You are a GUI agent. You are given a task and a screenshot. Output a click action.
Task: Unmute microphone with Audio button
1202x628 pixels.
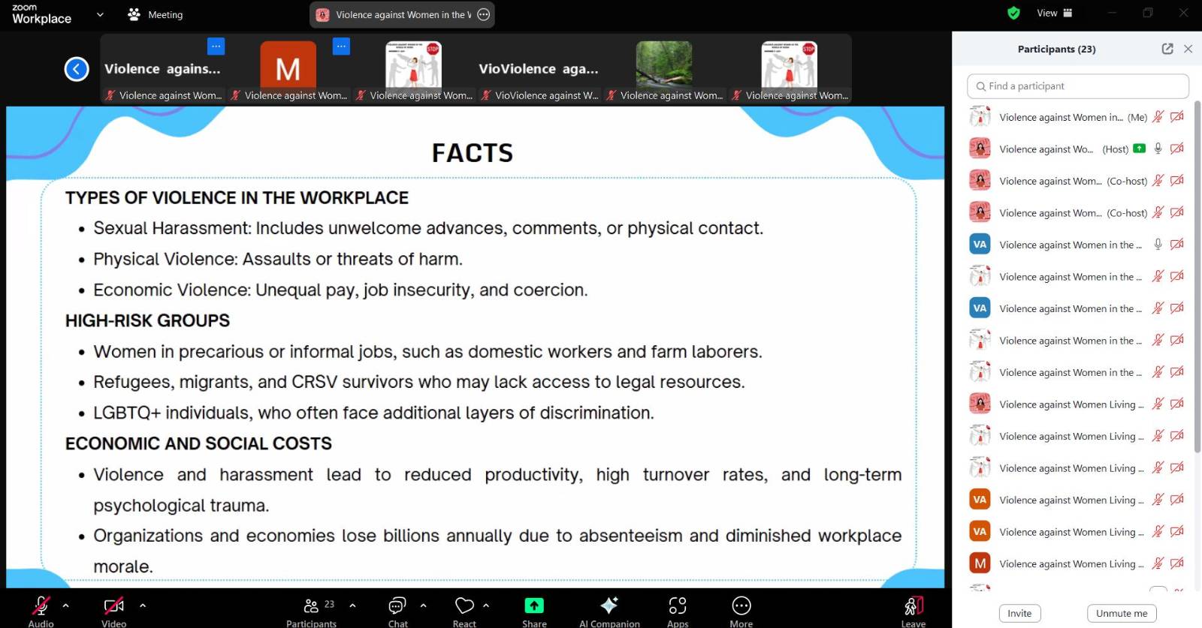pos(41,605)
